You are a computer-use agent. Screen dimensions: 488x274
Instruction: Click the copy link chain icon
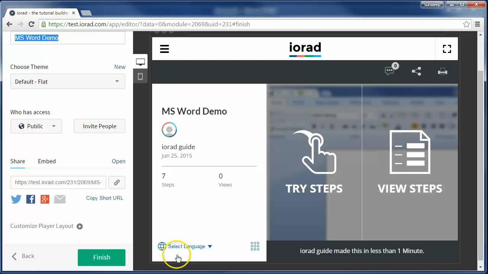tap(117, 182)
